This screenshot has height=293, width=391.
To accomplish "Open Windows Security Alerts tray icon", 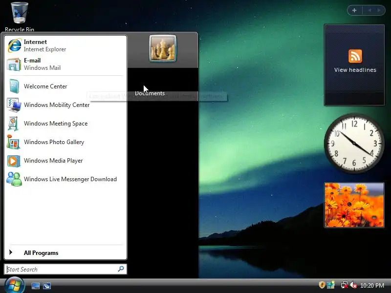I will [322, 285].
